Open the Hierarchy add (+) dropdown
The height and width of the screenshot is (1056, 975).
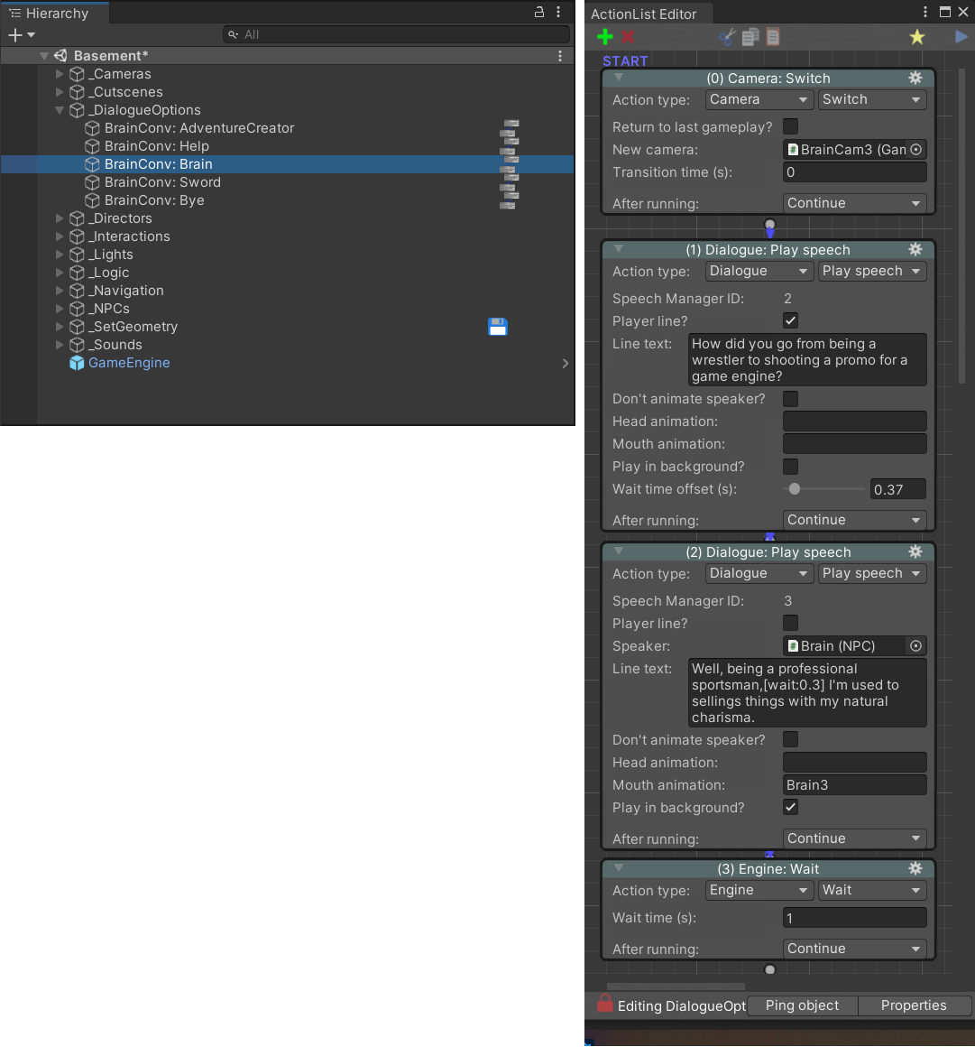[x=22, y=34]
